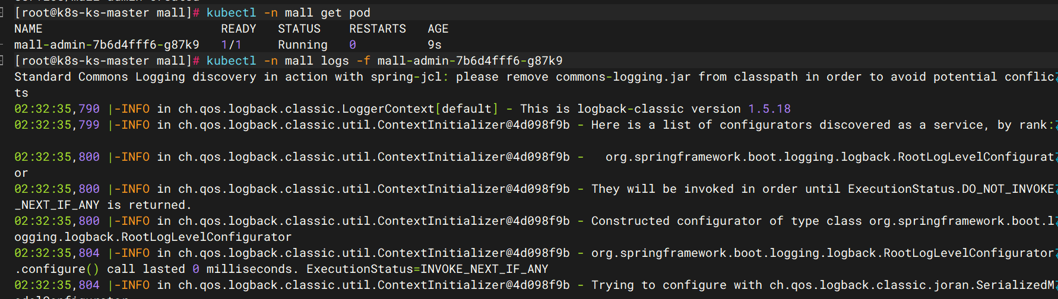The image size is (1058, 299).
Task: Click the 1/1 ready value
Action: coord(231,45)
